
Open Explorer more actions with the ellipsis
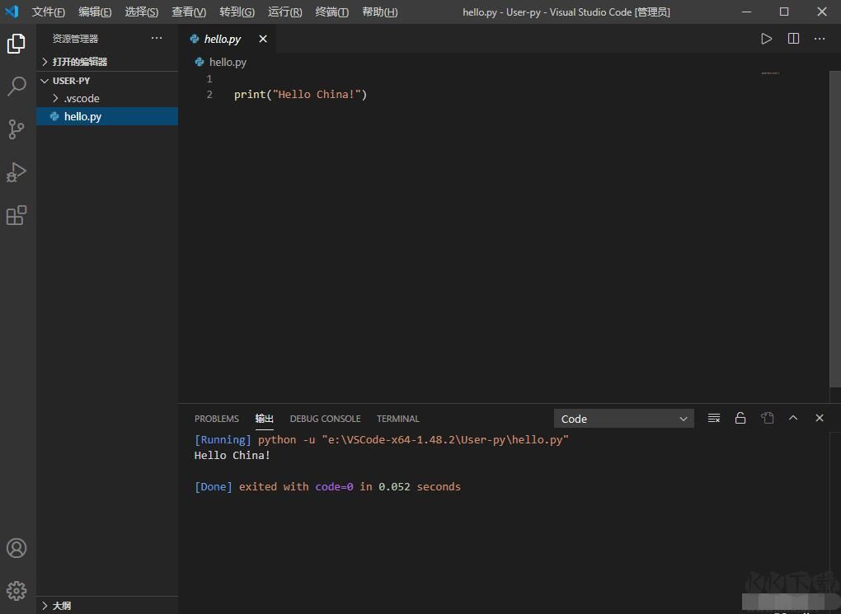click(x=157, y=38)
